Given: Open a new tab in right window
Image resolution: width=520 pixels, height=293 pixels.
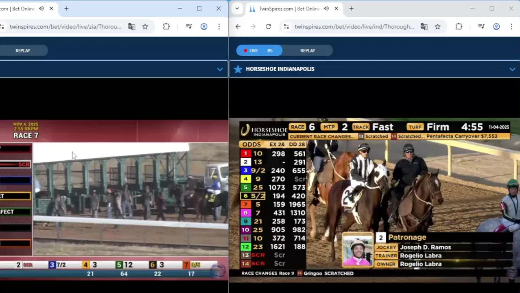Looking at the screenshot, I should click(351, 9).
